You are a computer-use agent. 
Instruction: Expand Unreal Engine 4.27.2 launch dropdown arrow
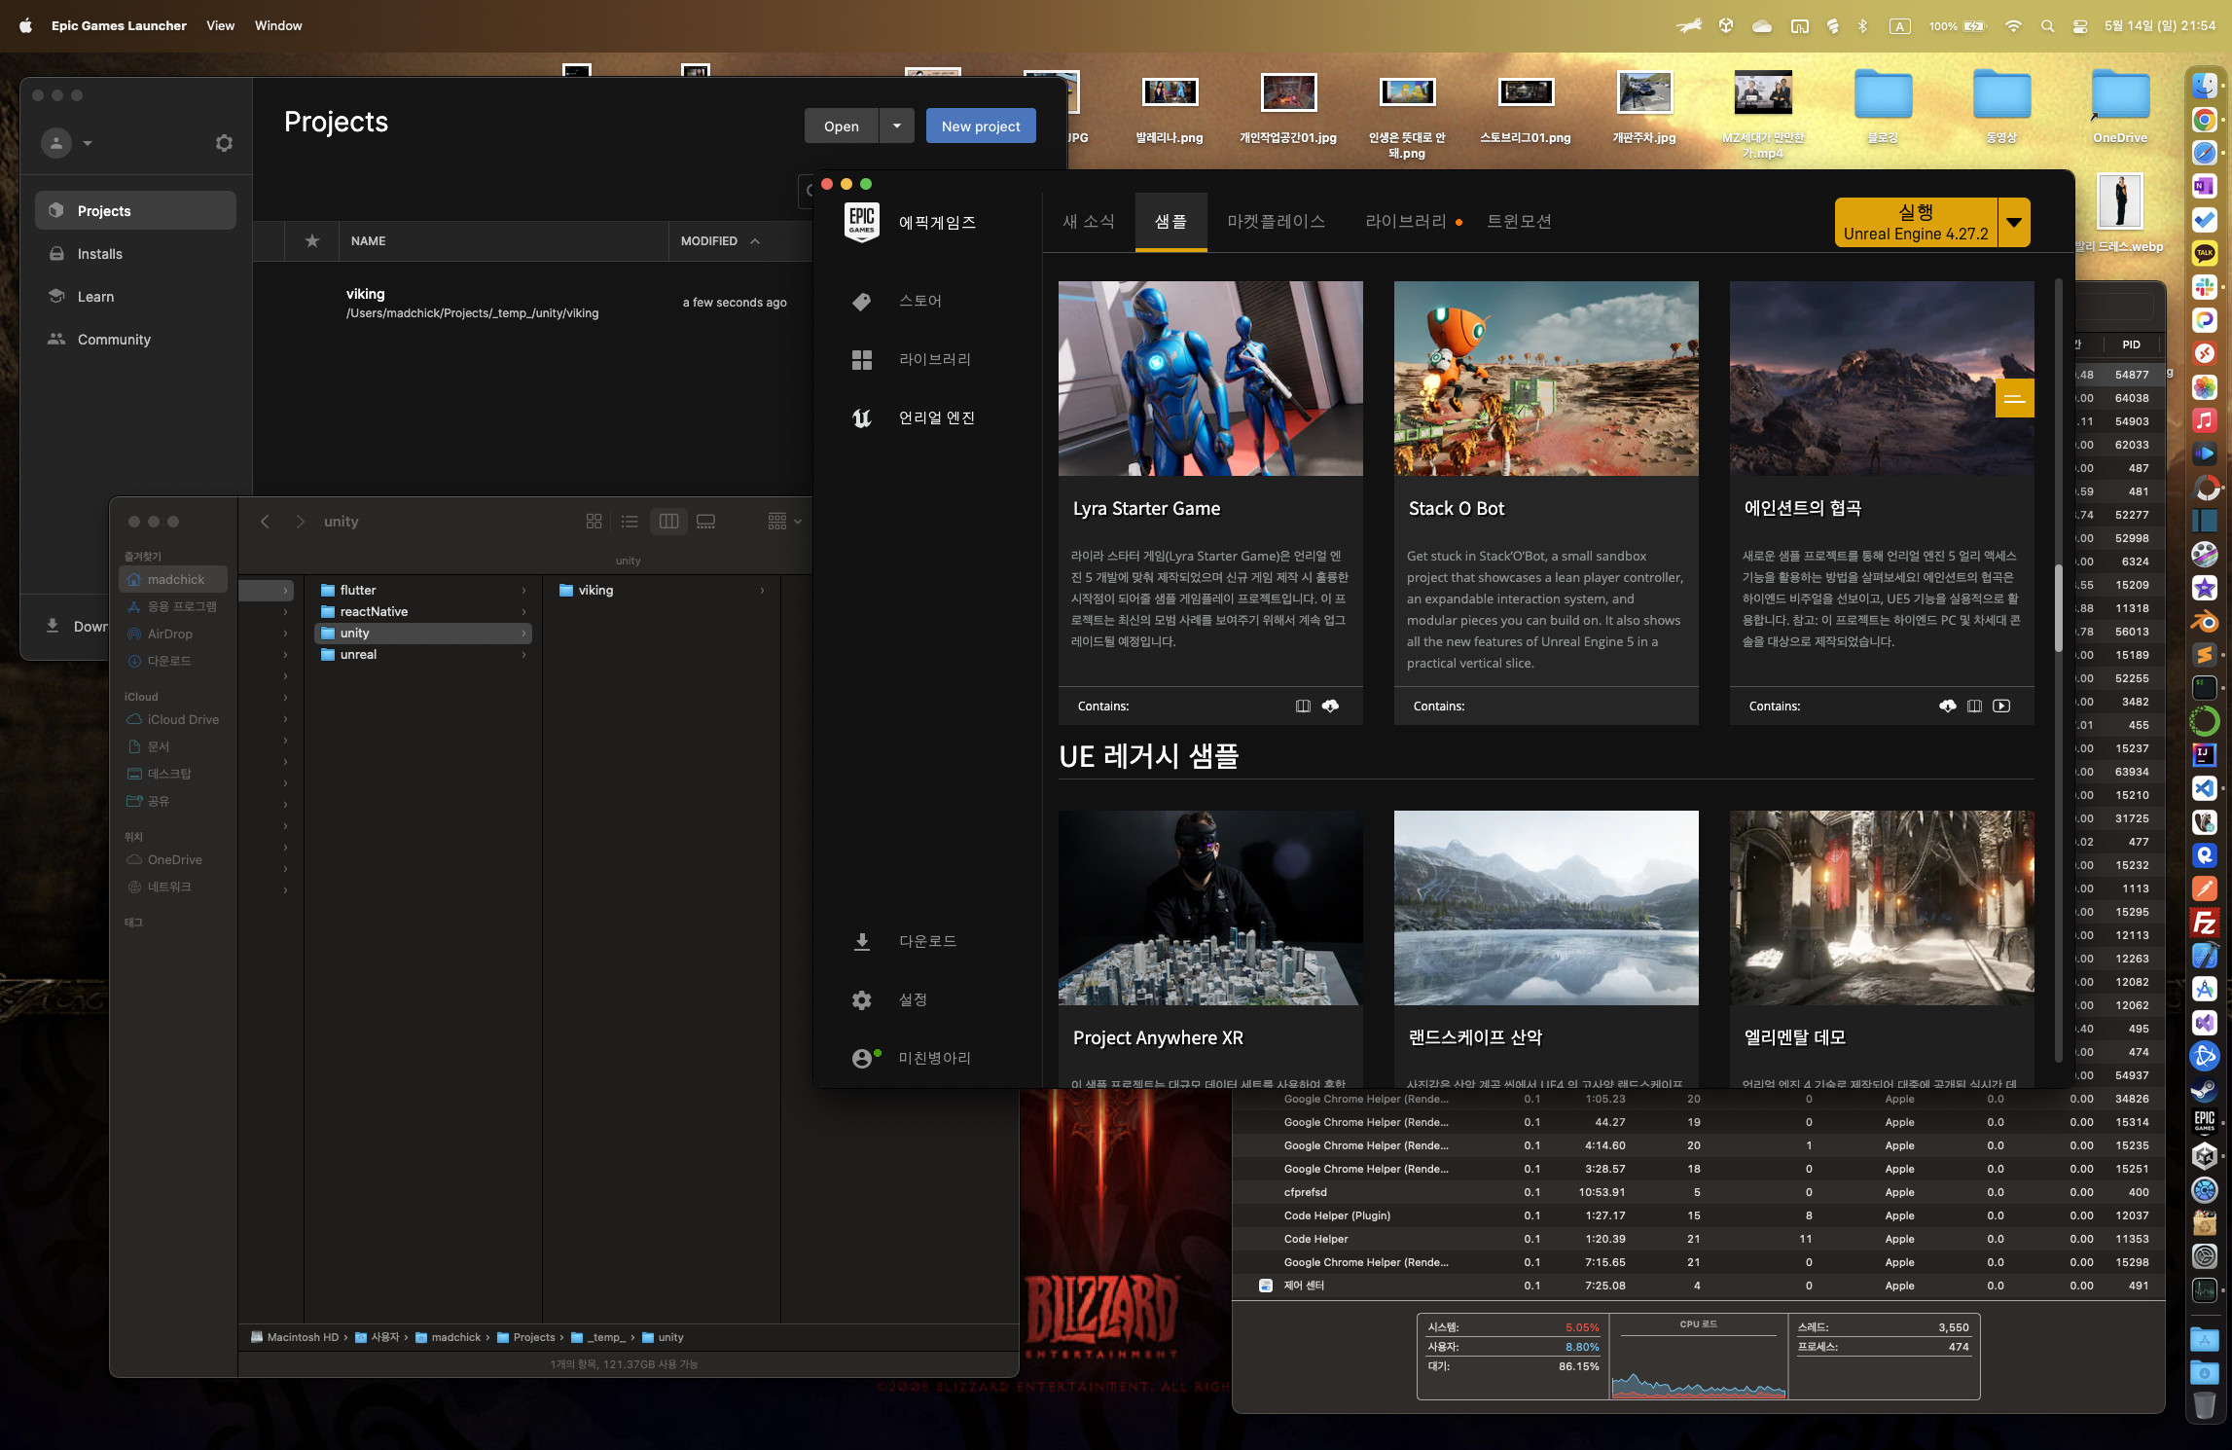tap(2013, 223)
